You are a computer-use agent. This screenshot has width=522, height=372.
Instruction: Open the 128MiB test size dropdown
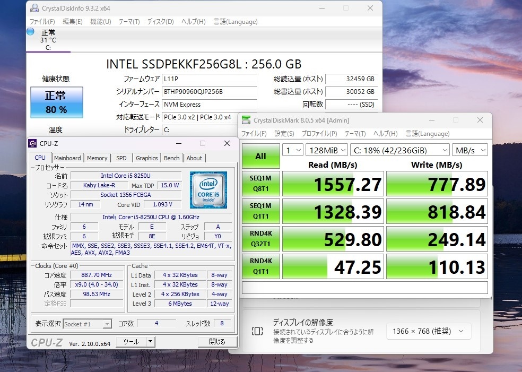[x=327, y=150]
